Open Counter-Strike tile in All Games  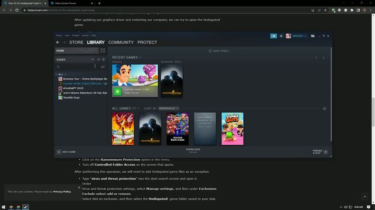(x=150, y=129)
